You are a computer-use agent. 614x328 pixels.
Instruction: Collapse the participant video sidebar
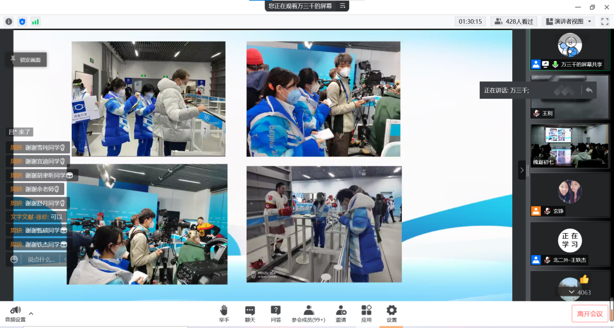click(x=522, y=170)
